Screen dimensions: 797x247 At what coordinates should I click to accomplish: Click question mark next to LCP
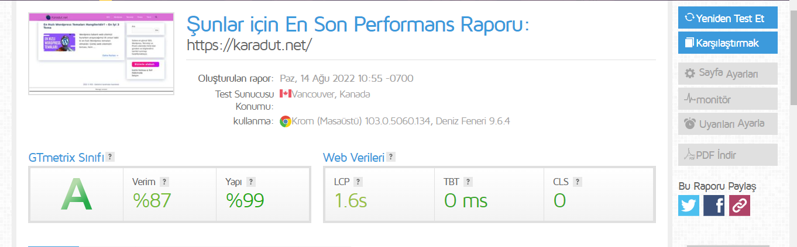tap(358, 182)
